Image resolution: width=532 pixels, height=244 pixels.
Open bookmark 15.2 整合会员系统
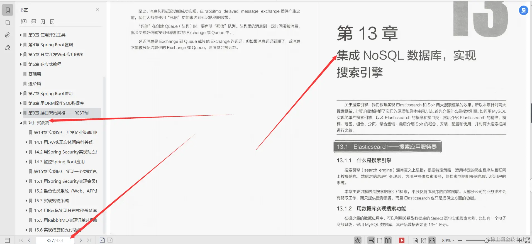(x=66, y=191)
